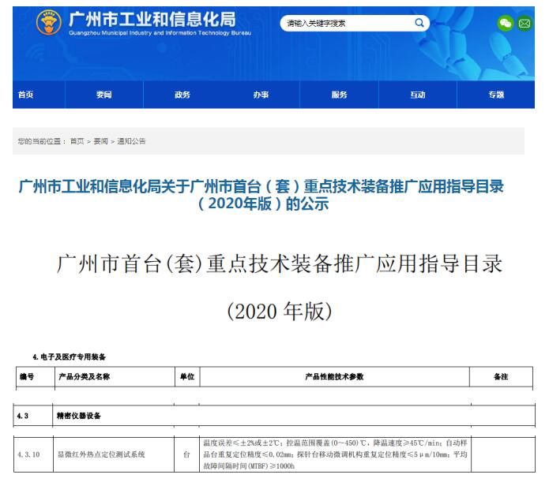Open the 服务 navigation tab

coord(339,95)
